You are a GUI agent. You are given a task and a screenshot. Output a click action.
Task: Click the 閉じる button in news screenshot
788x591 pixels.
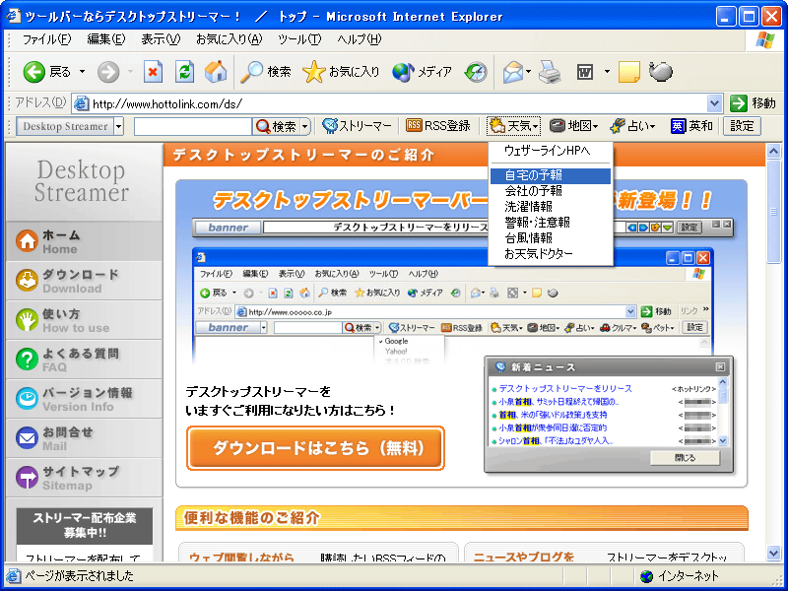pos(685,458)
